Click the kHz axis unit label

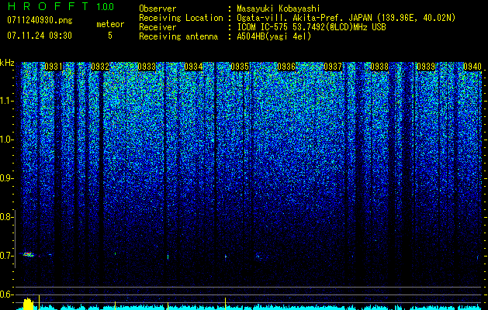7,63
